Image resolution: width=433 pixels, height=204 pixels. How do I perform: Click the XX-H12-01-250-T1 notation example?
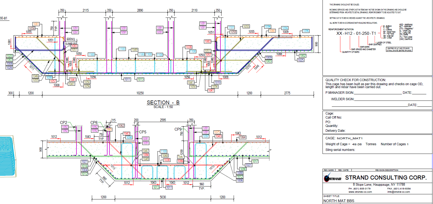pyautogui.click(x=356, y=33)
